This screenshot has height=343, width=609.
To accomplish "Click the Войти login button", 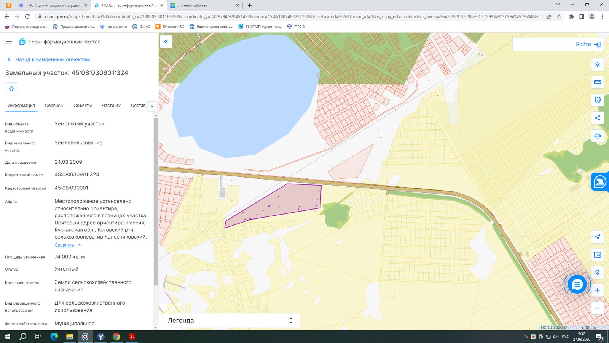I will coord(588,45).
